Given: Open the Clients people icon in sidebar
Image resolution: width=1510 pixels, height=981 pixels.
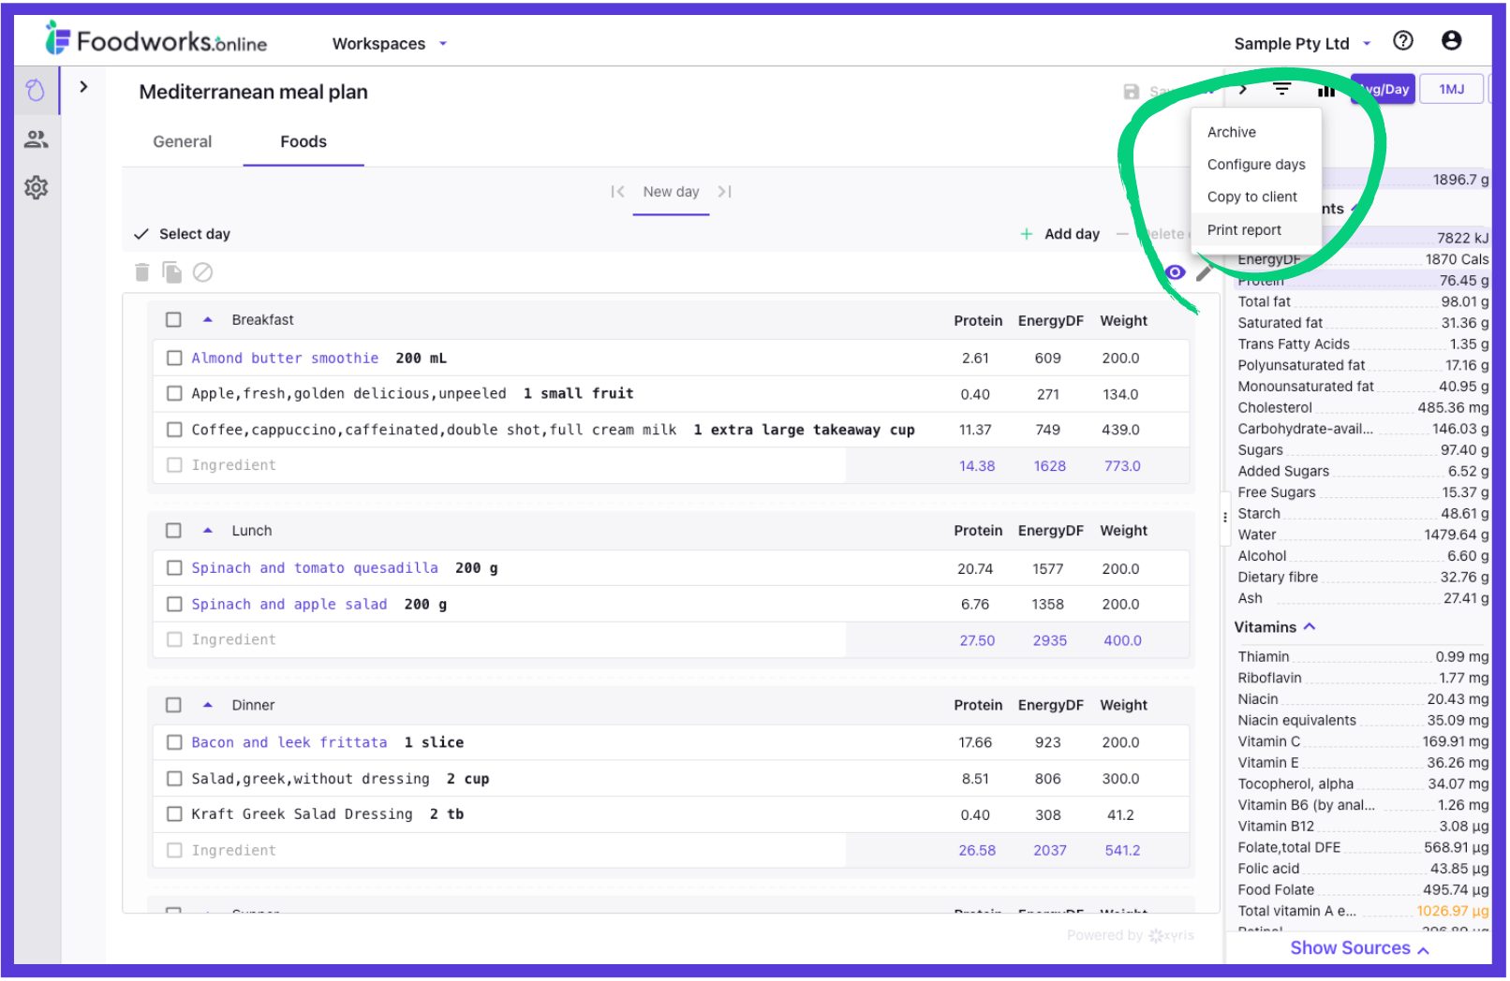Looking at the screenshot, I should pyautogui.click(x=36, y=139).
